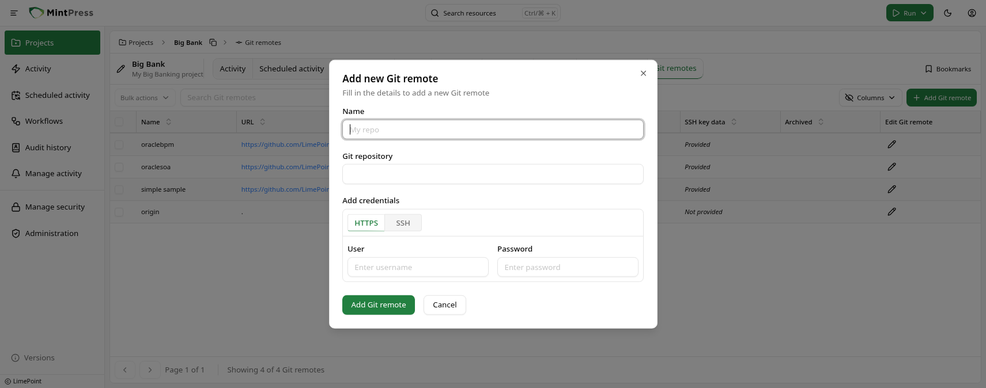This screenshot has height=388, width=986.
Task: Check the simple sample row checkbox
Action: pyautogui.click(x=119, y=189)
